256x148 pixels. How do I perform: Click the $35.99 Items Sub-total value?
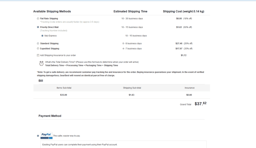pyautogui.click(x=63, y=95)
